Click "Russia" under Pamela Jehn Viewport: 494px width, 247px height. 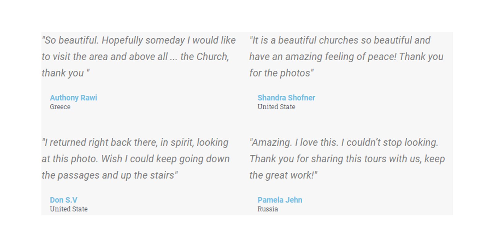[x=268, y=209]
